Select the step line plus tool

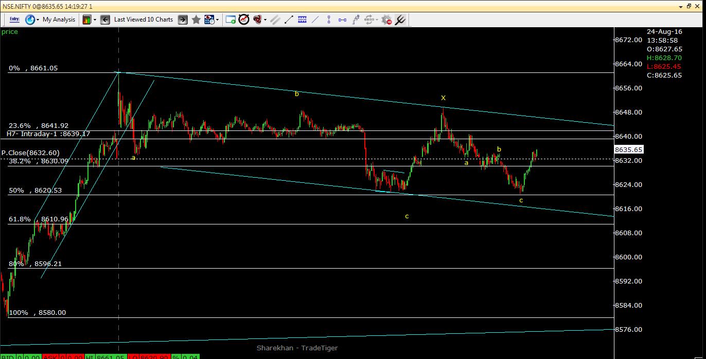click(356, 20)
